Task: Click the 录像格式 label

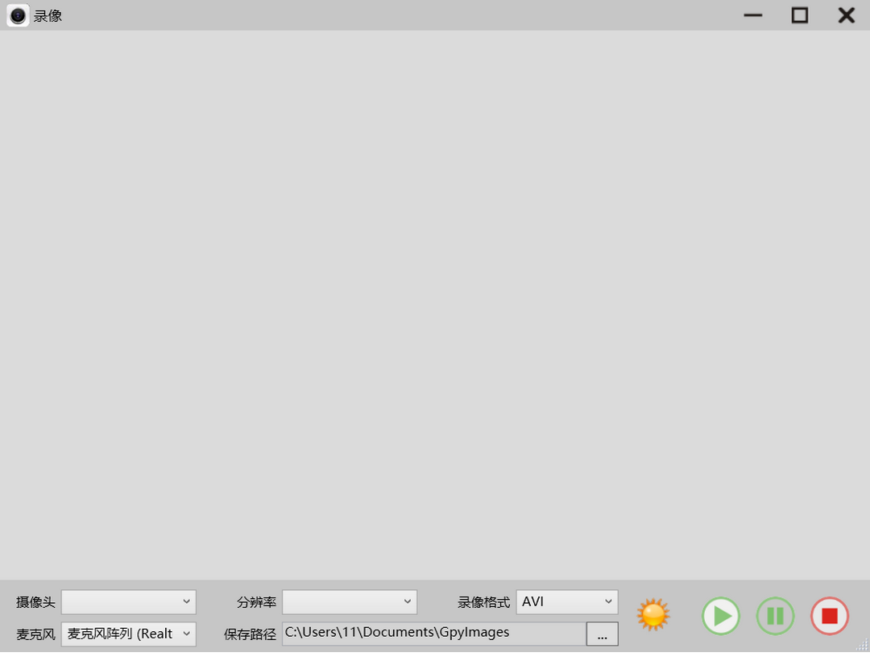Action: point(483,602)
